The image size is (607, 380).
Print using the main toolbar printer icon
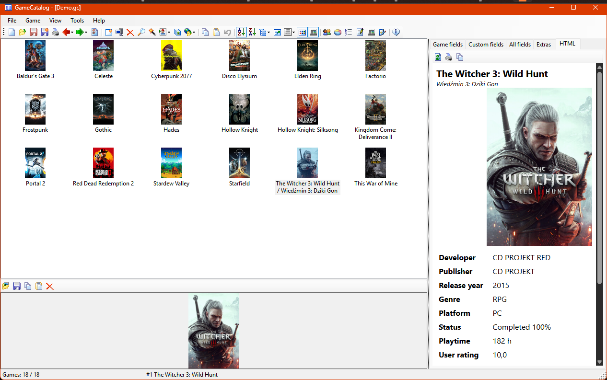[x=56, y=32]
